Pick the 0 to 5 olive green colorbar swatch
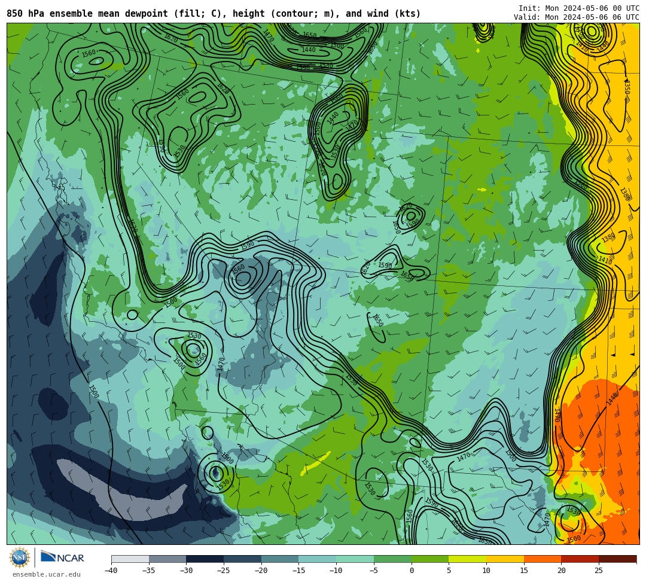This screenshot has height=582, width=646. [x=430, y=559]
